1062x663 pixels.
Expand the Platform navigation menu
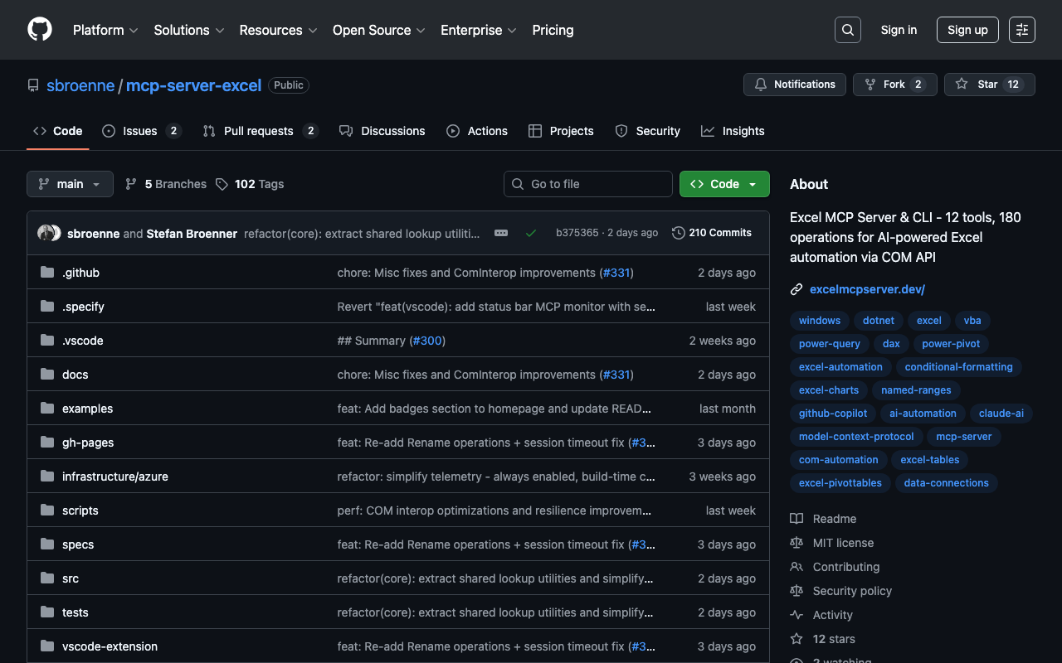pyautogui.click(x=105, y=30)
